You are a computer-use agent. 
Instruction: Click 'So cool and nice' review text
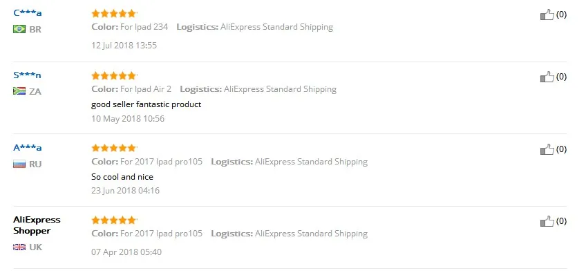point(122,176)
